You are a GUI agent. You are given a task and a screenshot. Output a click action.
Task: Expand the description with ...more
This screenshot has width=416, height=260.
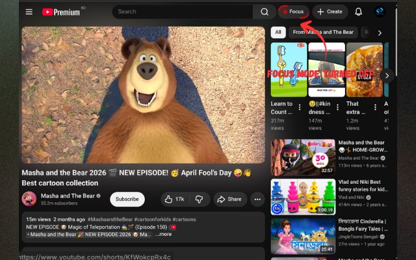coord(163,234)
